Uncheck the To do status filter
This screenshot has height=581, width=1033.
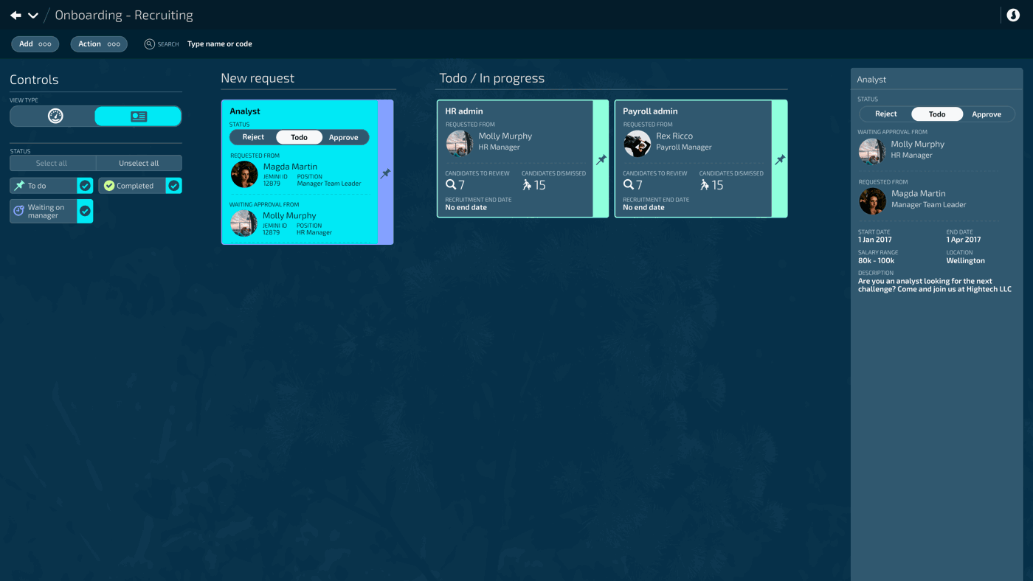click(85, 186)
